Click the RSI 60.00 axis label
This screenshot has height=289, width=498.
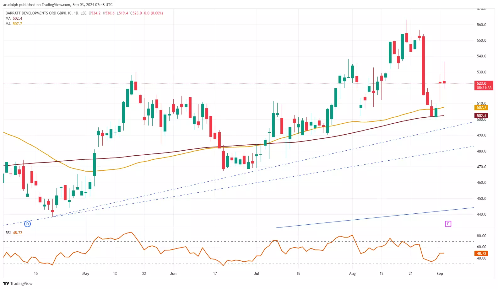coord(481,247)
